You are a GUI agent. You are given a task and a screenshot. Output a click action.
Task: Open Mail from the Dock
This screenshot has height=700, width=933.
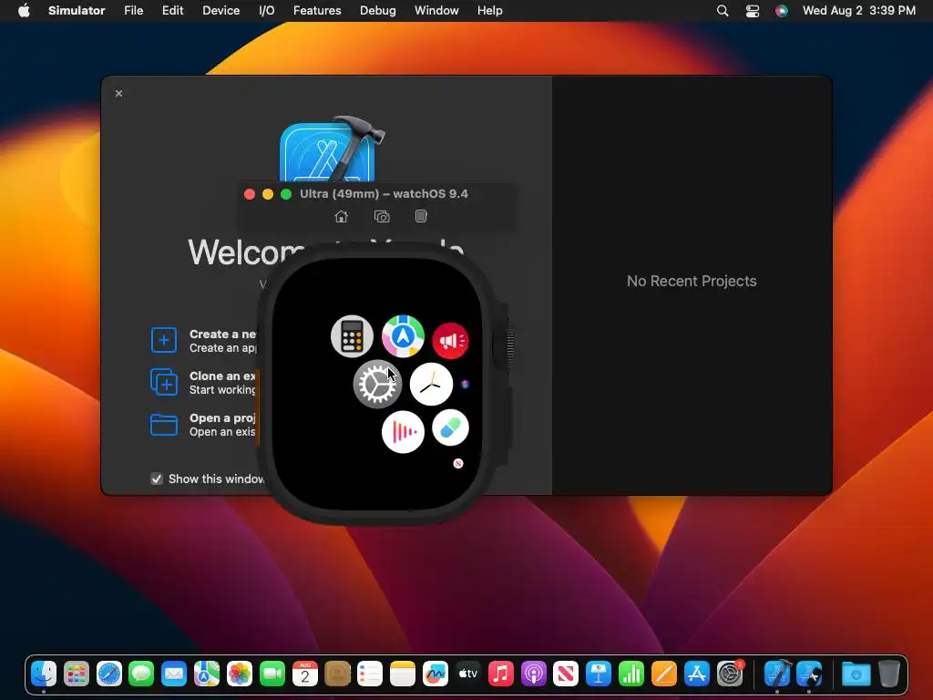[174, 674]
